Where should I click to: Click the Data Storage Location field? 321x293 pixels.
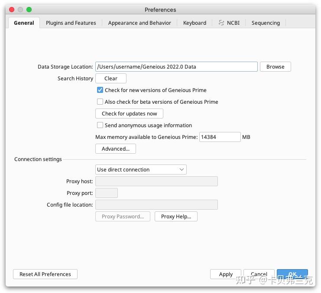point(176,67)
